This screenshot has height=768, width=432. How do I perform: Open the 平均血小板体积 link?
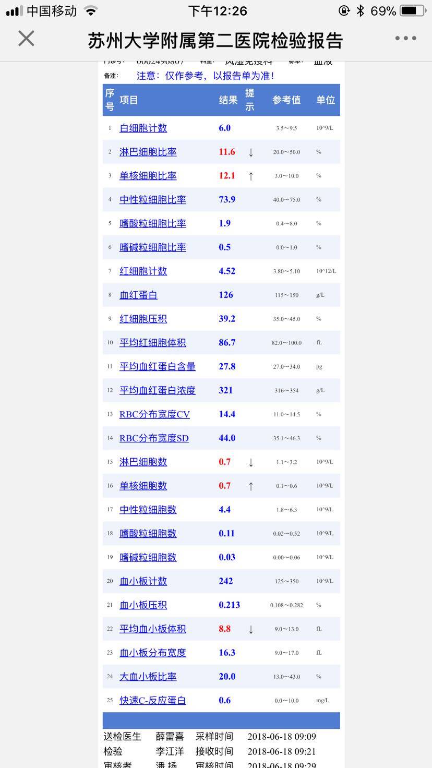click(152, 629)
